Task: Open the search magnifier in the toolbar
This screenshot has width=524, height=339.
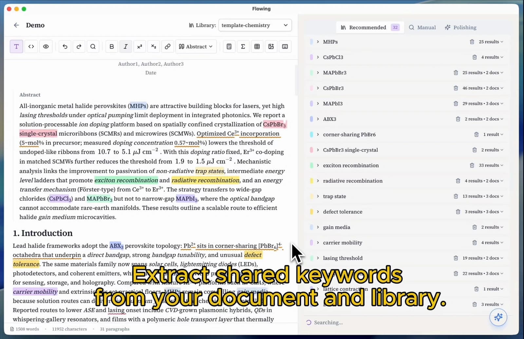Action: [x=93, y=46]
